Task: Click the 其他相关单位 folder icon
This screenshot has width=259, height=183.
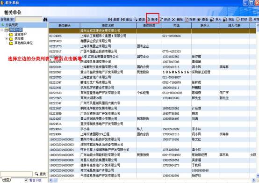Action: 11,43
